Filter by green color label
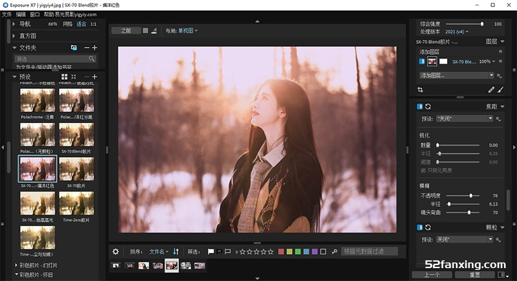This screenshot has width=517, height=281. point(298,252)
